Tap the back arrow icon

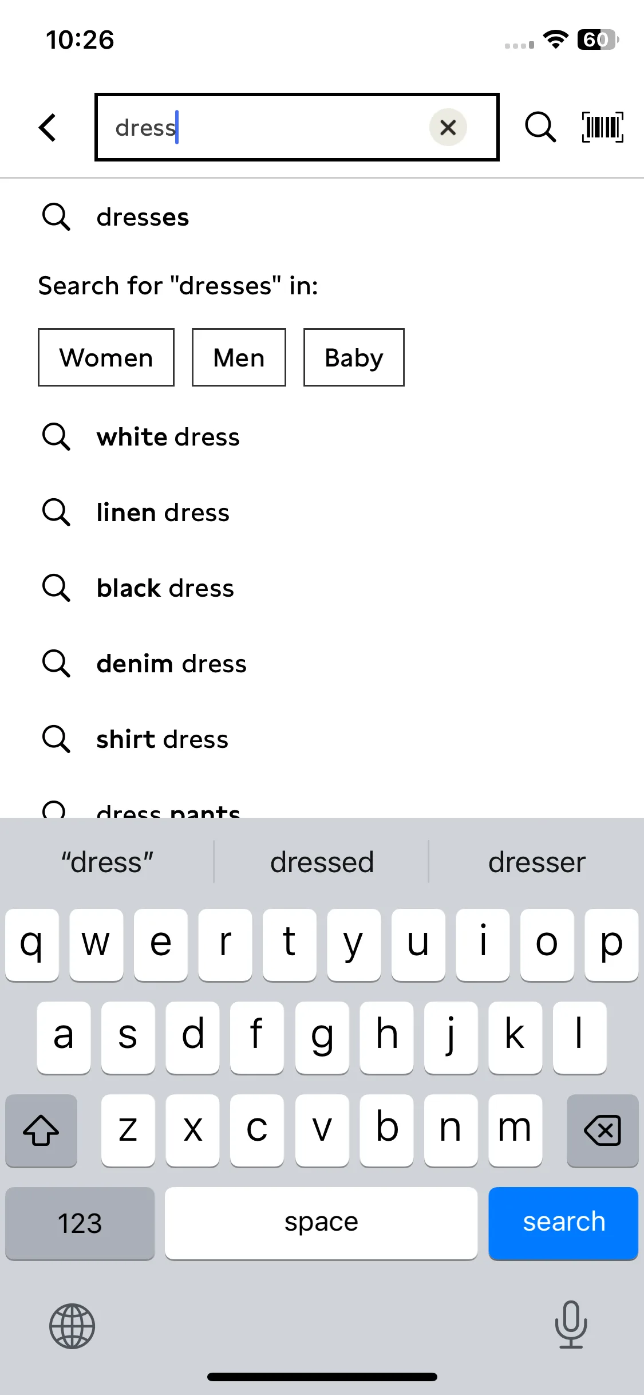[x=48, y=127]
